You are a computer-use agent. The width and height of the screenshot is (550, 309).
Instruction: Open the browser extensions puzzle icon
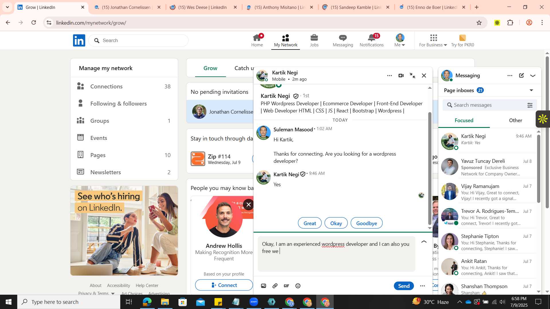click(510, 23)
